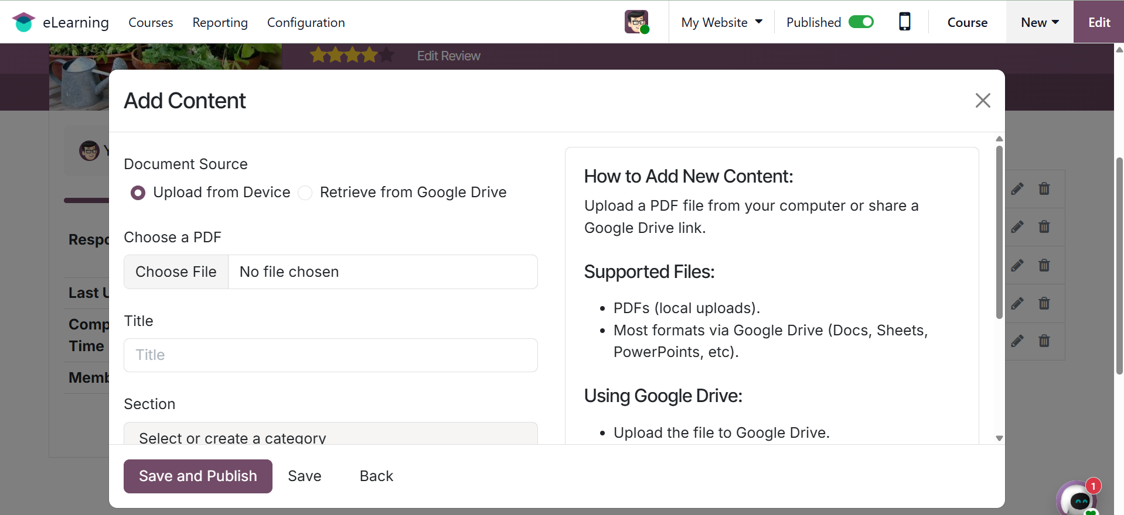This screenshot has width=1124, height=515.
Task: Select Upload from Device radio option
Action: [x=138, y=193]
